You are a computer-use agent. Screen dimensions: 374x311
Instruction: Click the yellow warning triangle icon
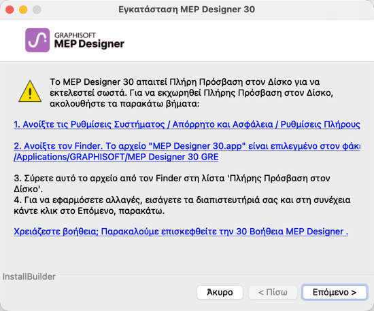[x=30, y=92]
